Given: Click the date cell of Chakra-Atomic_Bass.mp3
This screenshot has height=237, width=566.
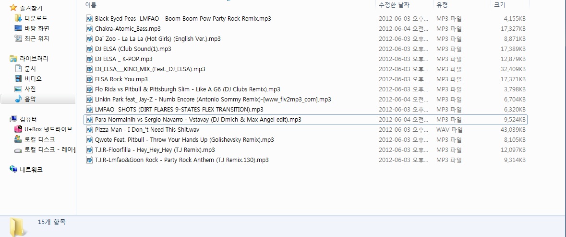Looking at the screenshot, I should tap(404, 28).
